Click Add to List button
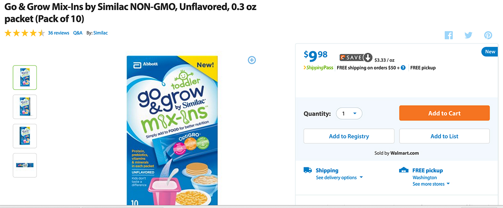 (x=444, y=136)
